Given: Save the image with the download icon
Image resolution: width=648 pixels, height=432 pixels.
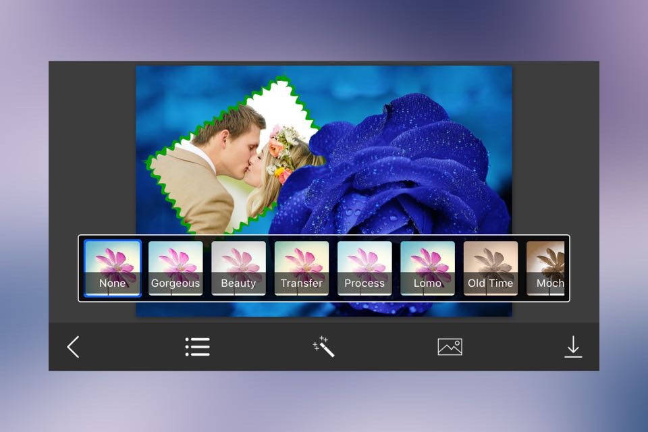Looking at the screenshot, I should (x=573, y=347).
